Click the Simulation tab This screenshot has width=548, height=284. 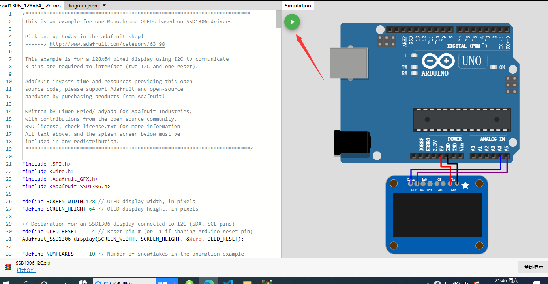tap(298, 6)
